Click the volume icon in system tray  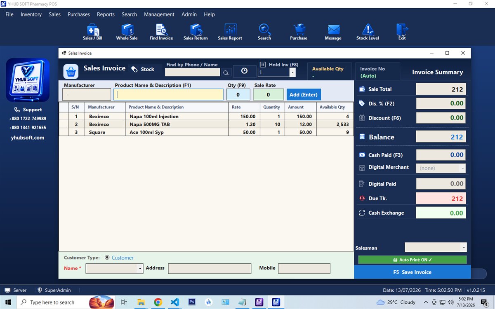pos(450,302)
